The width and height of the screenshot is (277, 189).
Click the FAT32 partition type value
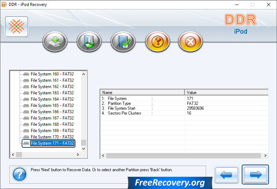[192, 103]
